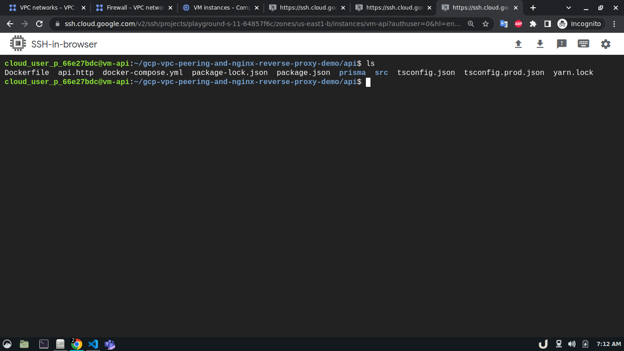Click package.json in the listing
The width and height of the screenshot is (624, 351).
303,73
